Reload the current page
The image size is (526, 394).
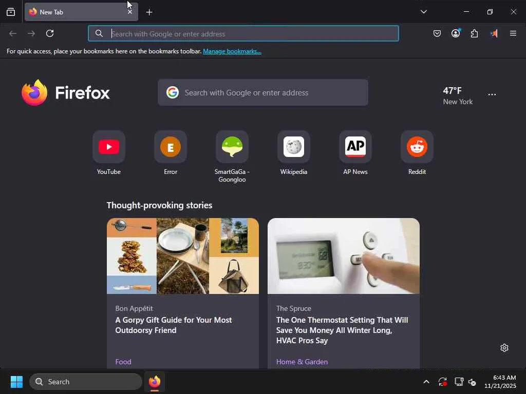click(x=50, y=33)
